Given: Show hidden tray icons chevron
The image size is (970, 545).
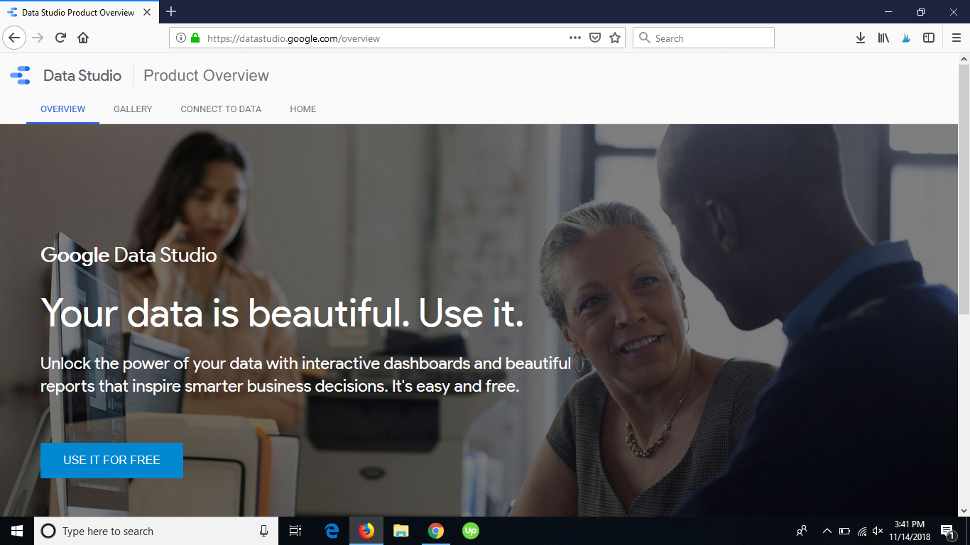Looking at the screenshot, I should point(827,531).
